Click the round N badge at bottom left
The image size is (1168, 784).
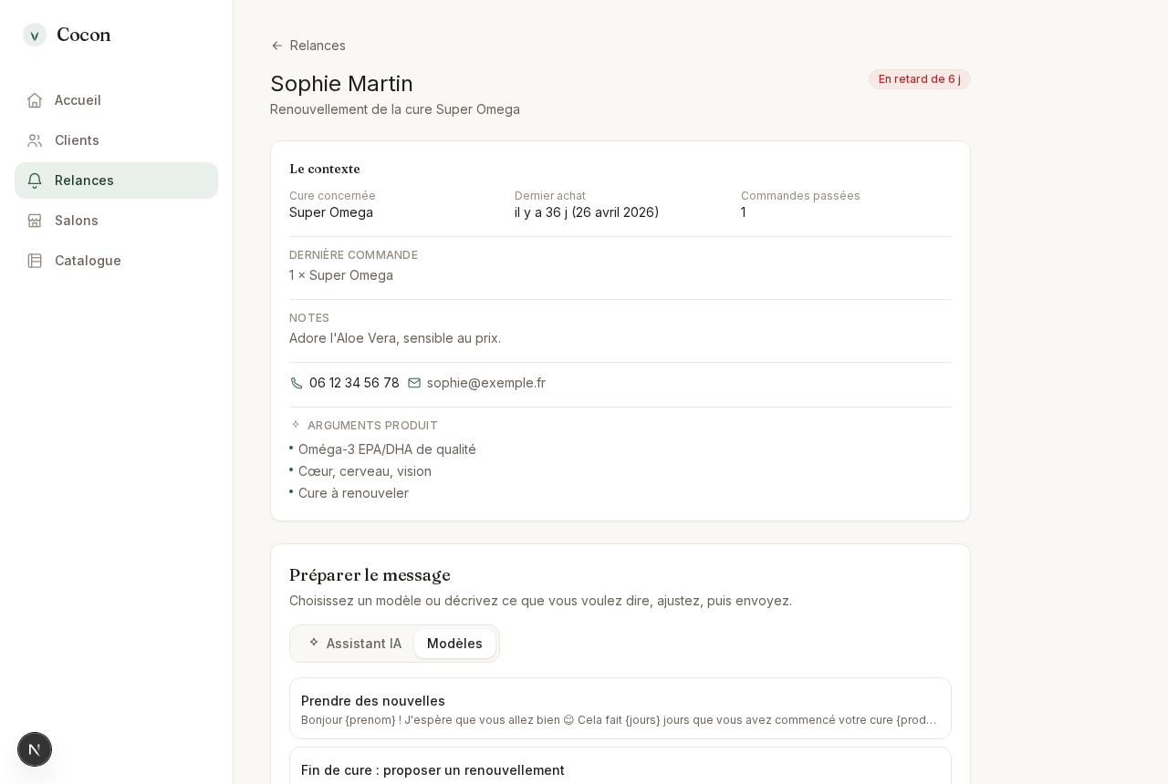click(35, 749)
